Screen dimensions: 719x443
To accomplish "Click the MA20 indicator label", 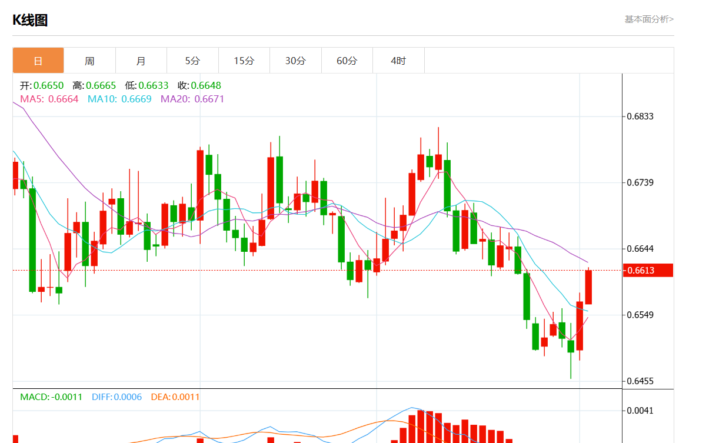I will [x=192, y=99].
